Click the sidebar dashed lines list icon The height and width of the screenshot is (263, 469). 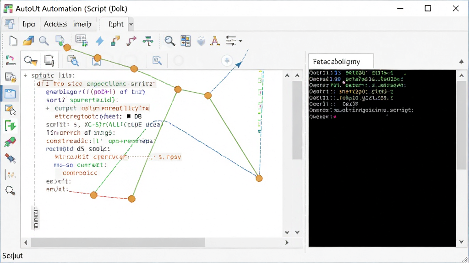point(11,174)
